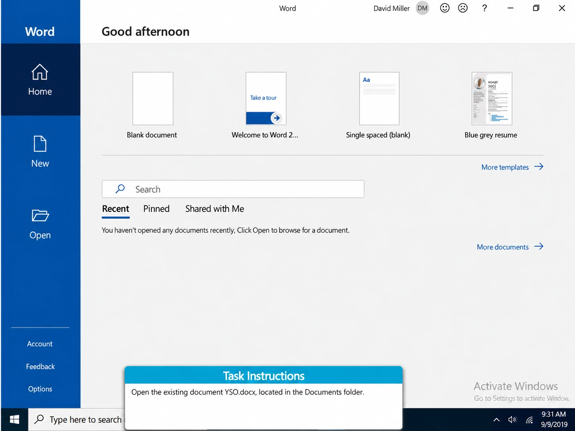
Task: Click the taskbar Type here to search box
Action: coord(77,419)
